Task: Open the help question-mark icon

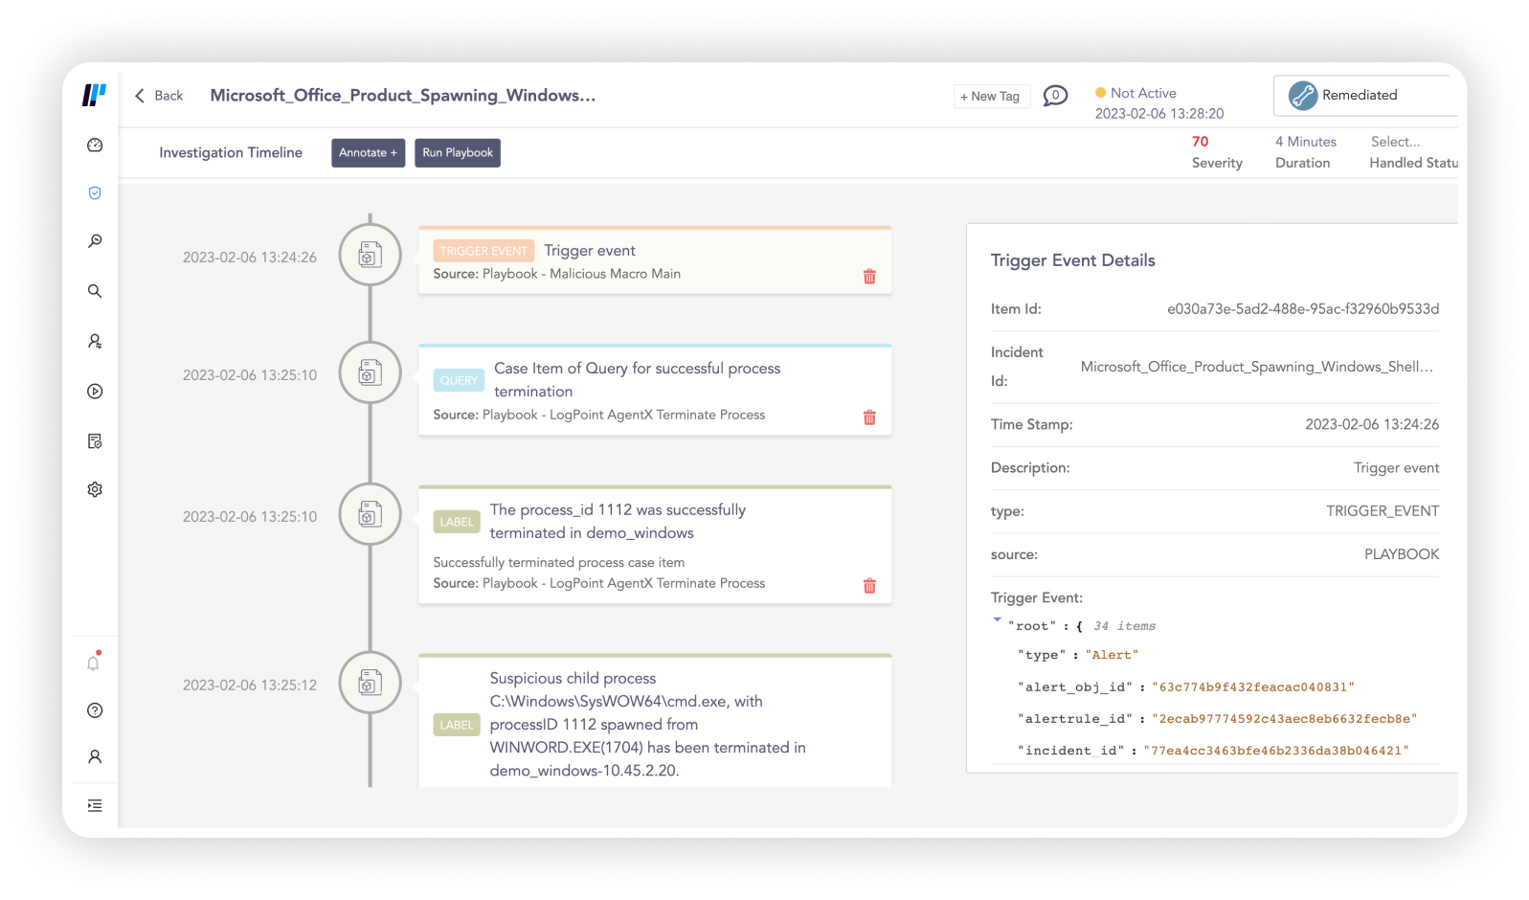Action: click(95, 710)
